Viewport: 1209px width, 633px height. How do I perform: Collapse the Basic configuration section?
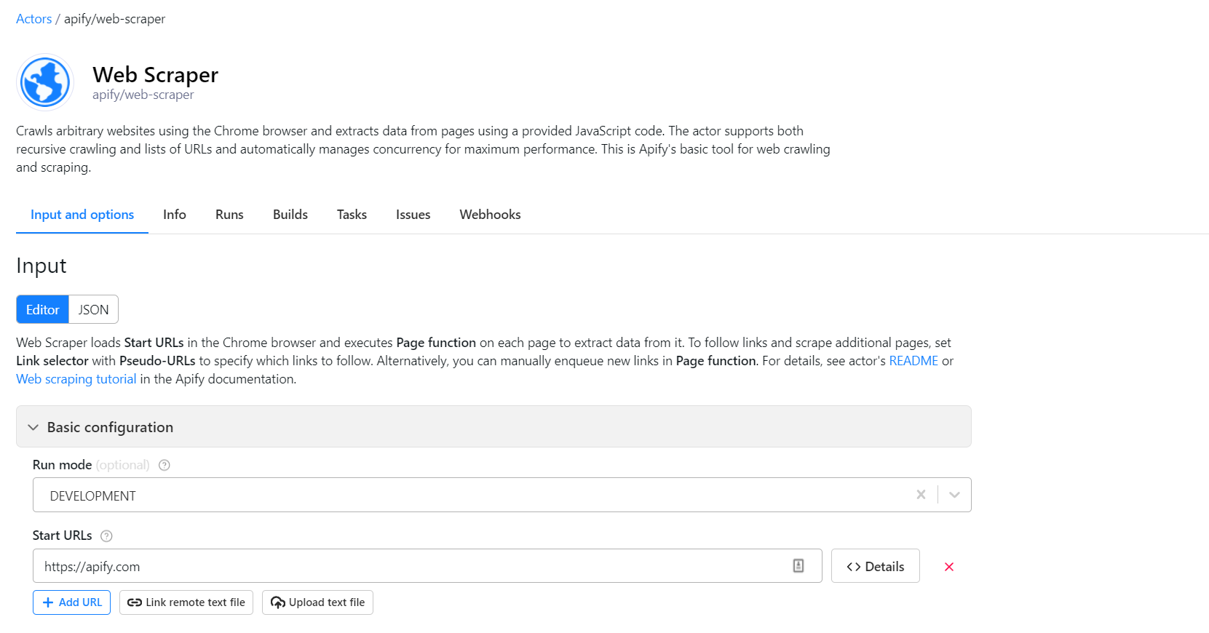coord(493,427)
